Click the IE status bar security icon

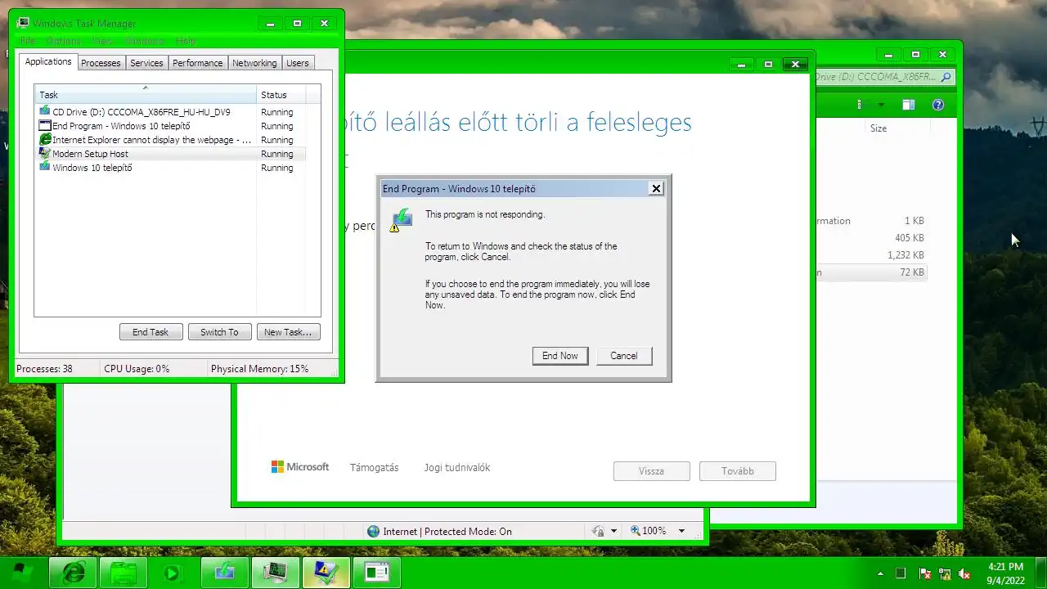598,531
